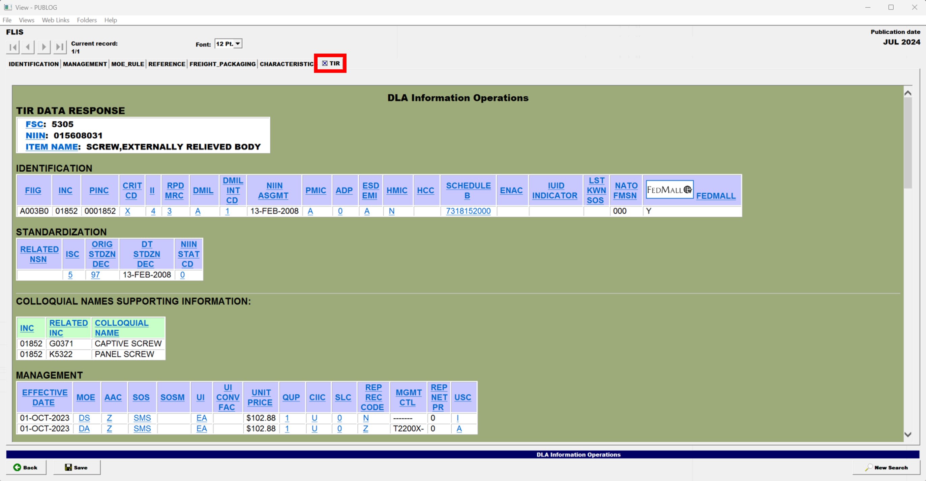
Task: Open the REFERENCE tab
Action: [x=167, y=64]
